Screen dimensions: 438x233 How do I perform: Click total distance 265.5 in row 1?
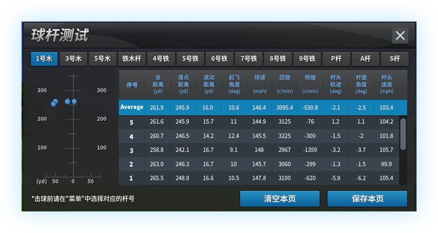(x=157, y=178)
